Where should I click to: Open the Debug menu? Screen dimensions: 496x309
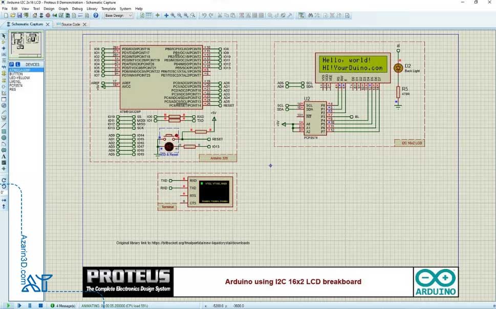pos(77,9)
